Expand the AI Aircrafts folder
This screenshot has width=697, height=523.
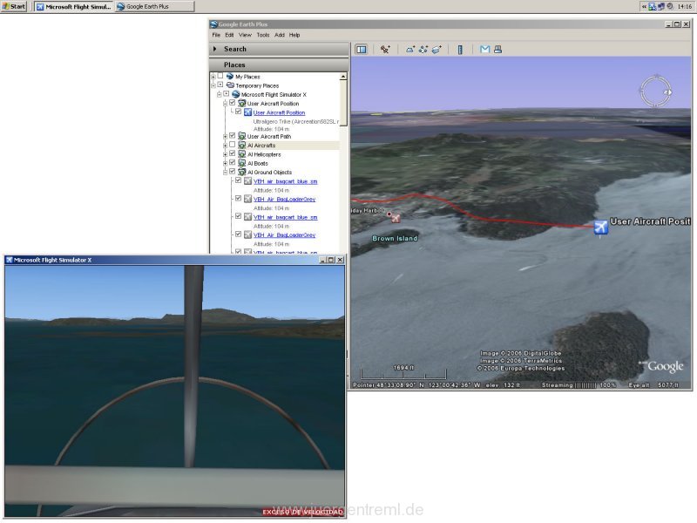point(225,146)
